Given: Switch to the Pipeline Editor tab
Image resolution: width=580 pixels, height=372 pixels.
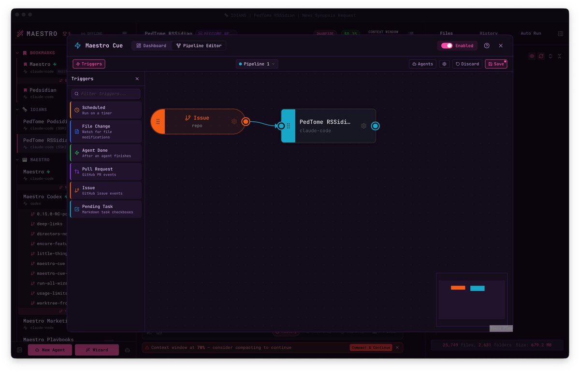Looking at the screenshot, I should click(x=198, y=45).
